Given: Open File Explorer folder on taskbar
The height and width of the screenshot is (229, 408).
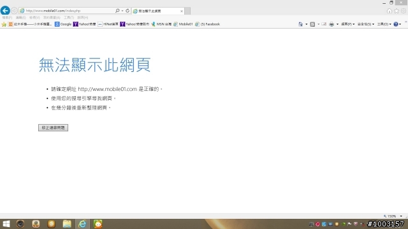Looking at the screenshot, I should tap(67, 224).
